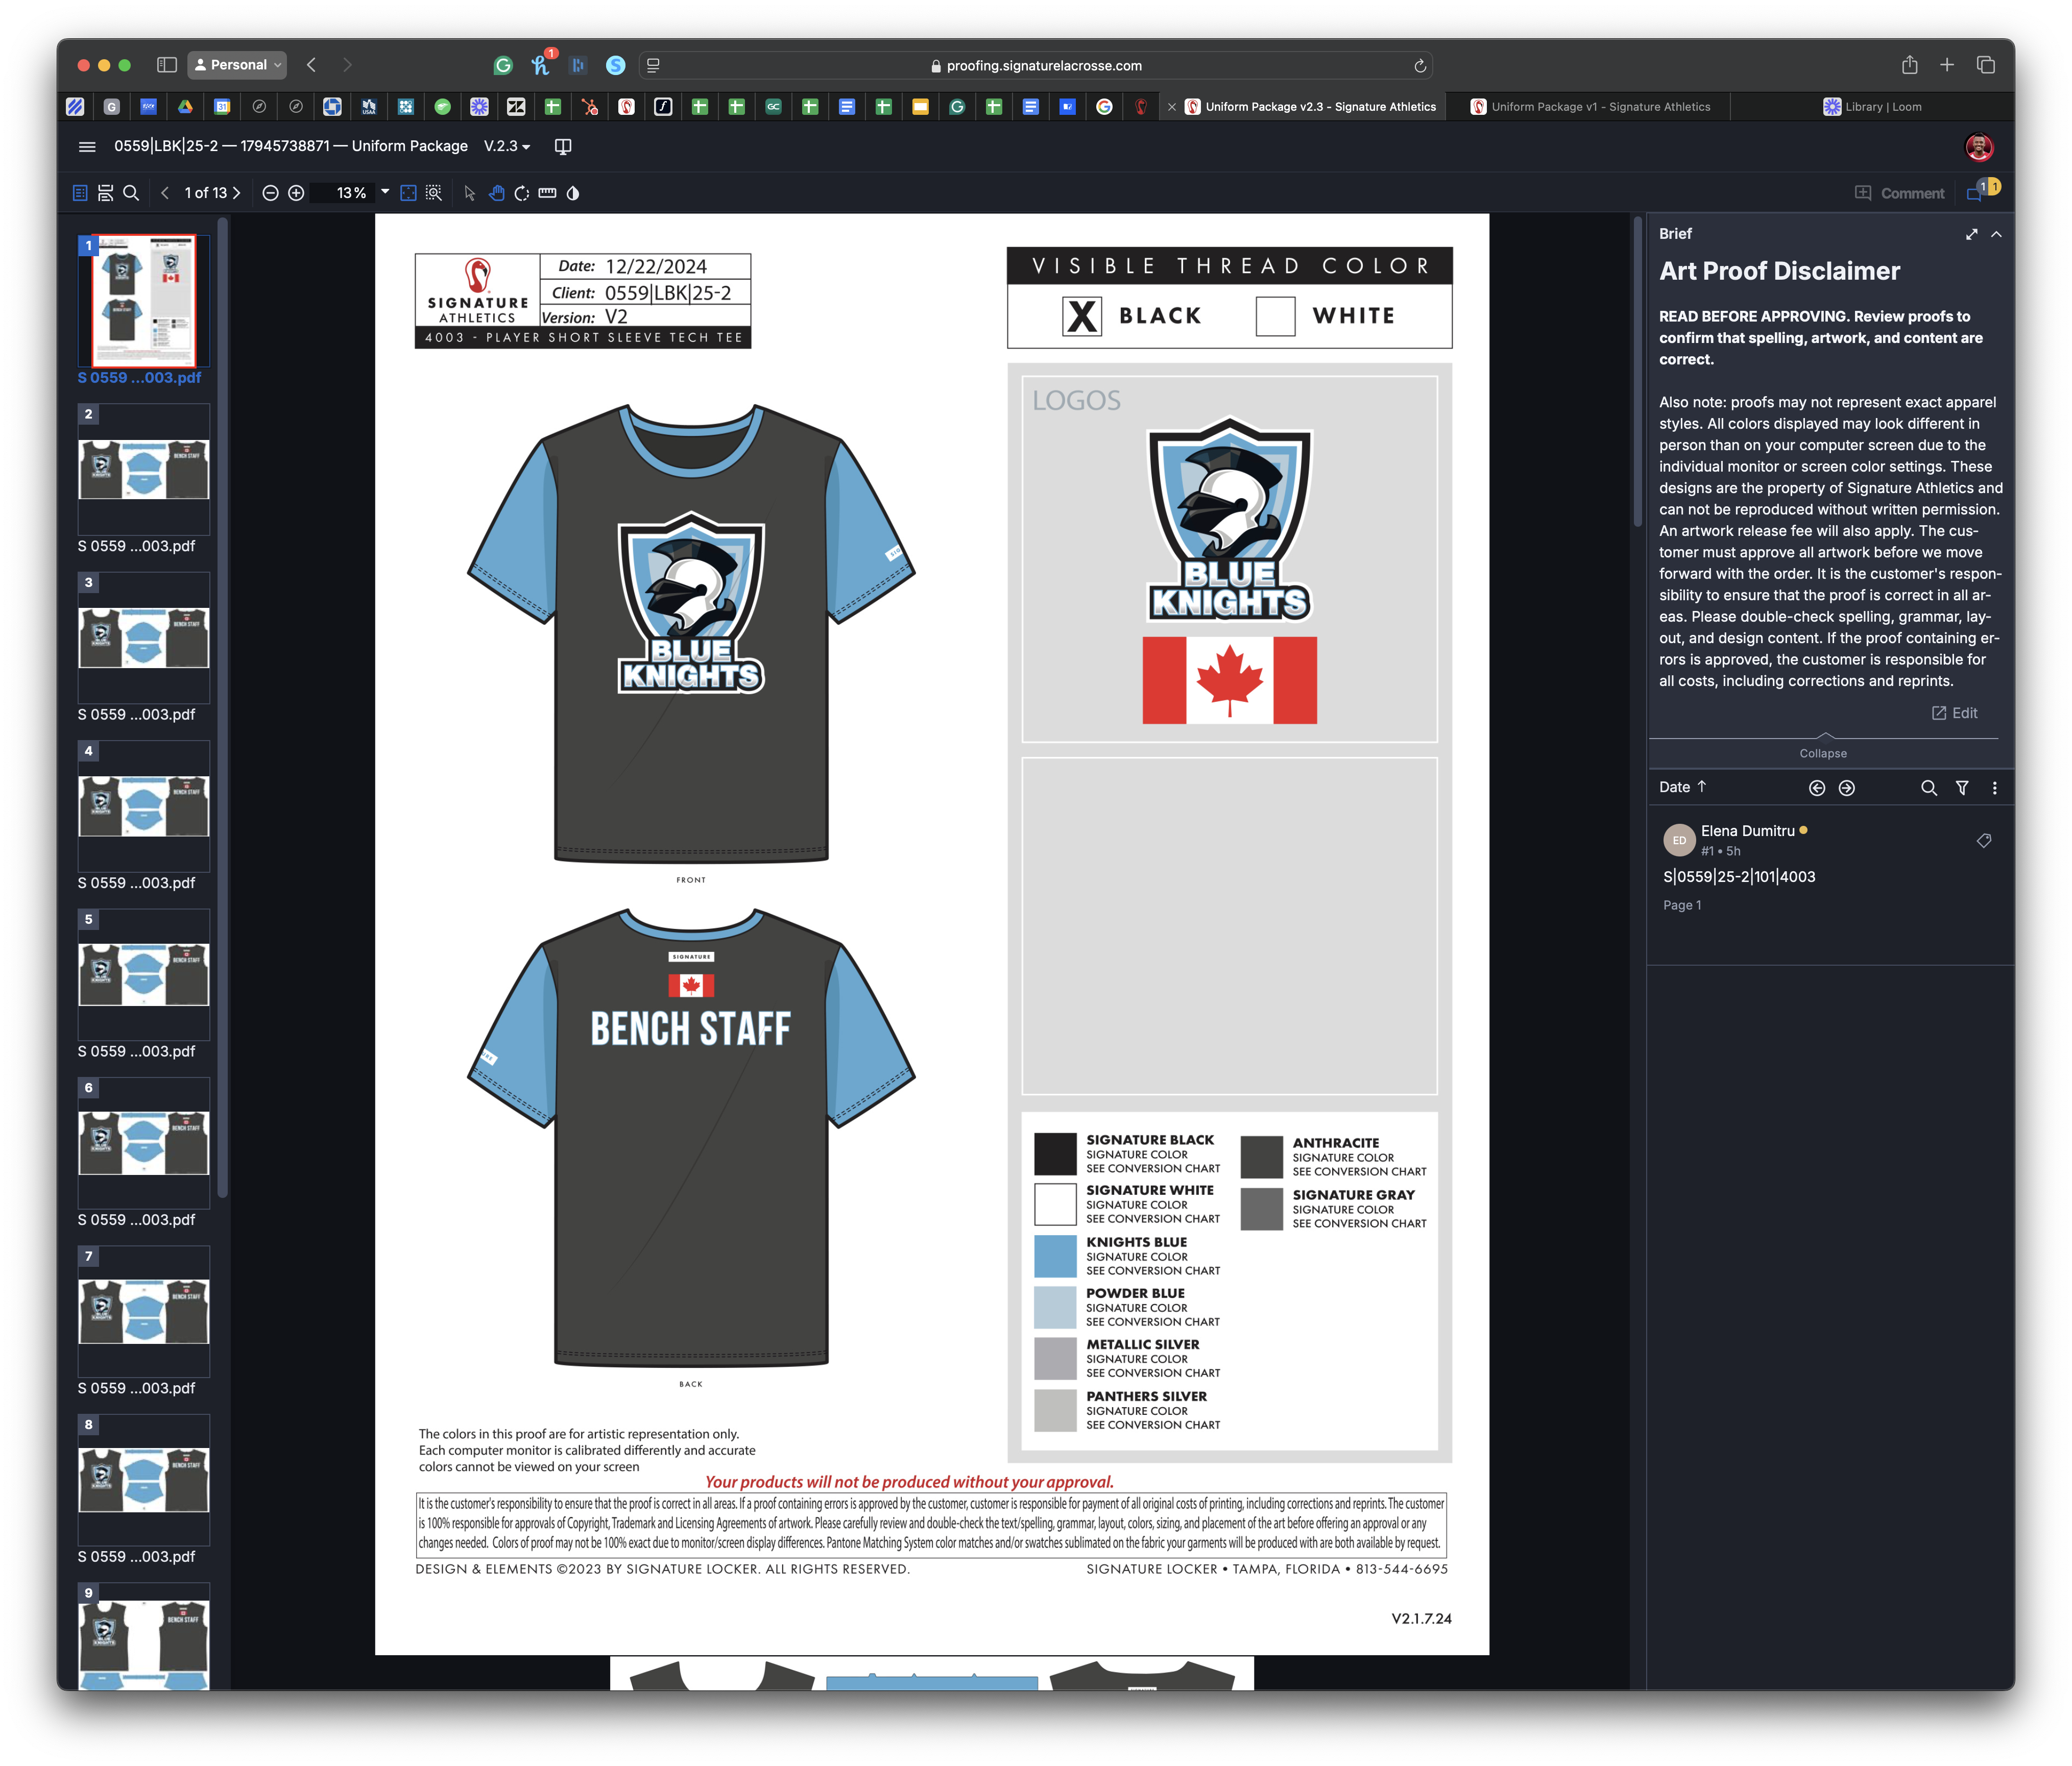This screenshot has width=2072, height=1766.
Task: Click the rotate page icon
Action: (x=522, y=193)
